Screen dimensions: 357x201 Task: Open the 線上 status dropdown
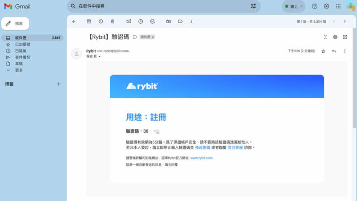click(294, 6)
